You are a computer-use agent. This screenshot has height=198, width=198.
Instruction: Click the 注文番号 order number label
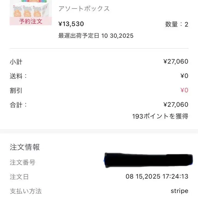click(x=23, y=163)
